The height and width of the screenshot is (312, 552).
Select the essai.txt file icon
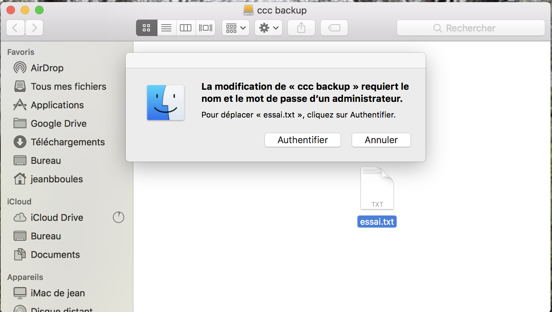[377, 188]
